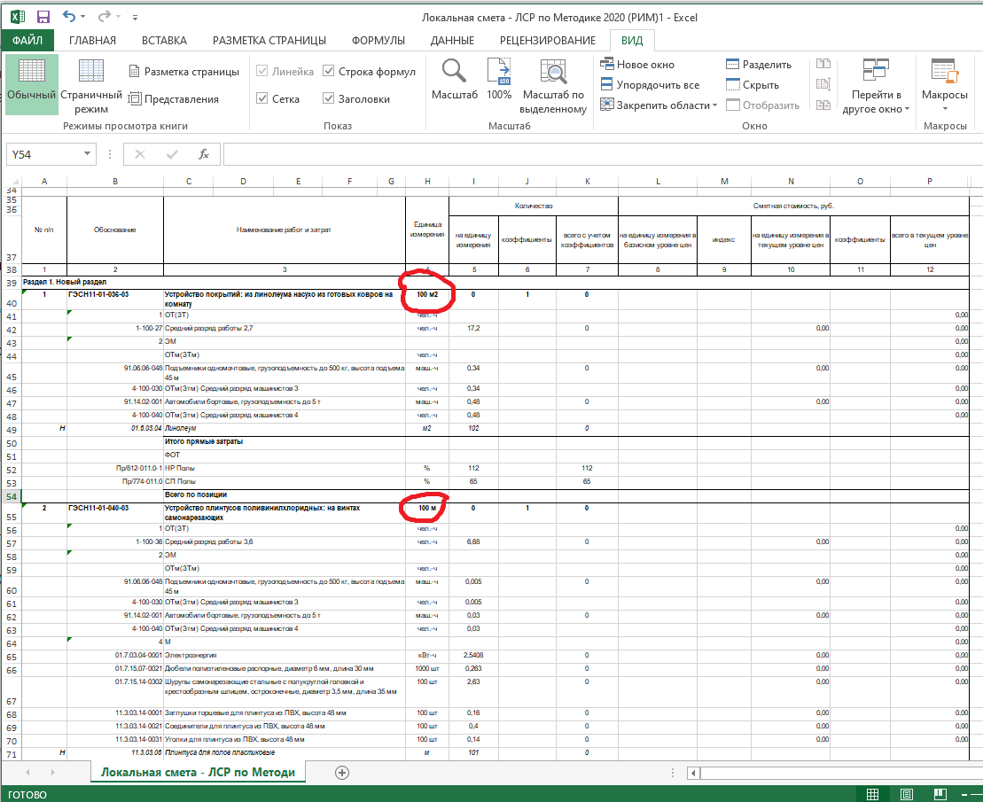
Task: Switch to the РЕЦЕНЗИРОВАНИЕ ribbon tab
Action: pyautogui.click(x=547, y=40)
